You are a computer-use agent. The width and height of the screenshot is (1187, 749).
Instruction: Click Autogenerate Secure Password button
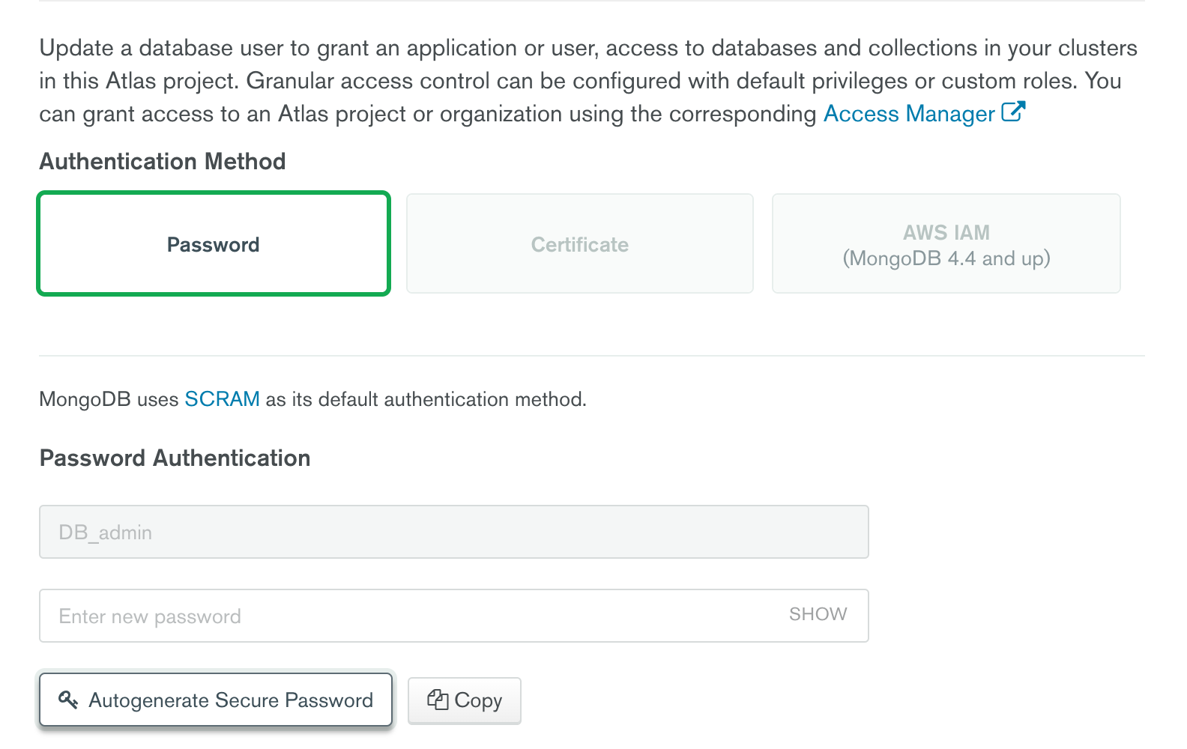tap(216, 700)
